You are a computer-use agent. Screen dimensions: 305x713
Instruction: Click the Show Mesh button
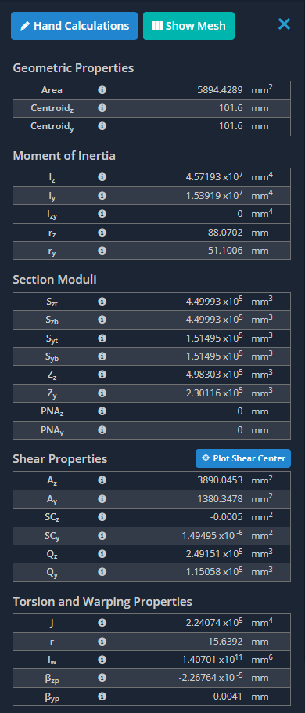pos(188,26)
